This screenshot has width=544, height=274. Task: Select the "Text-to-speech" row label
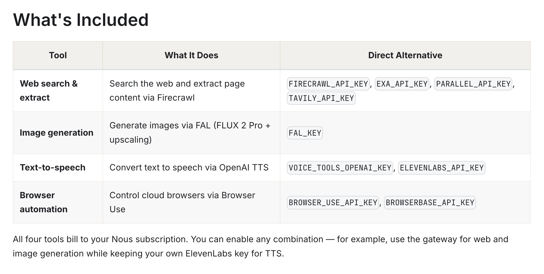[x=53, y=167]
